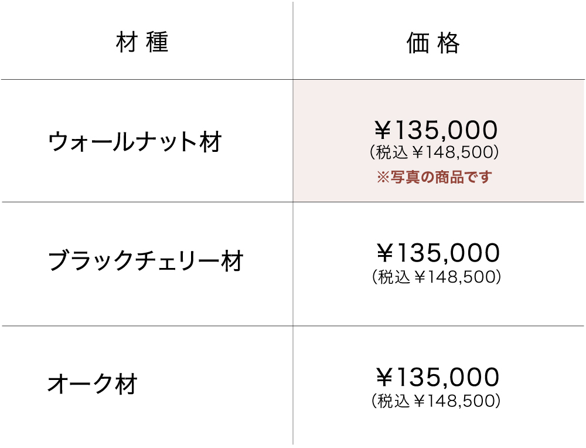
Task: Click the 価格 column header
Action: pyautogui.click(x=434, y=43)
